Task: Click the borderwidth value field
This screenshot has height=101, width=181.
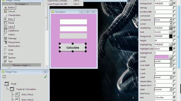Action: [163, 12]
